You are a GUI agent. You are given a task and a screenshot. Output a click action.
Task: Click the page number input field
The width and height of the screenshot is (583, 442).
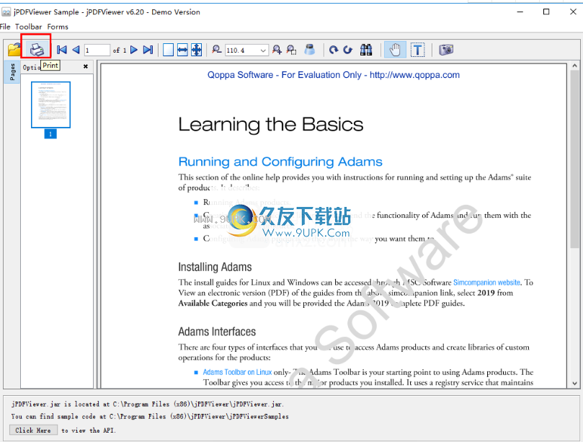click(97, 50)
